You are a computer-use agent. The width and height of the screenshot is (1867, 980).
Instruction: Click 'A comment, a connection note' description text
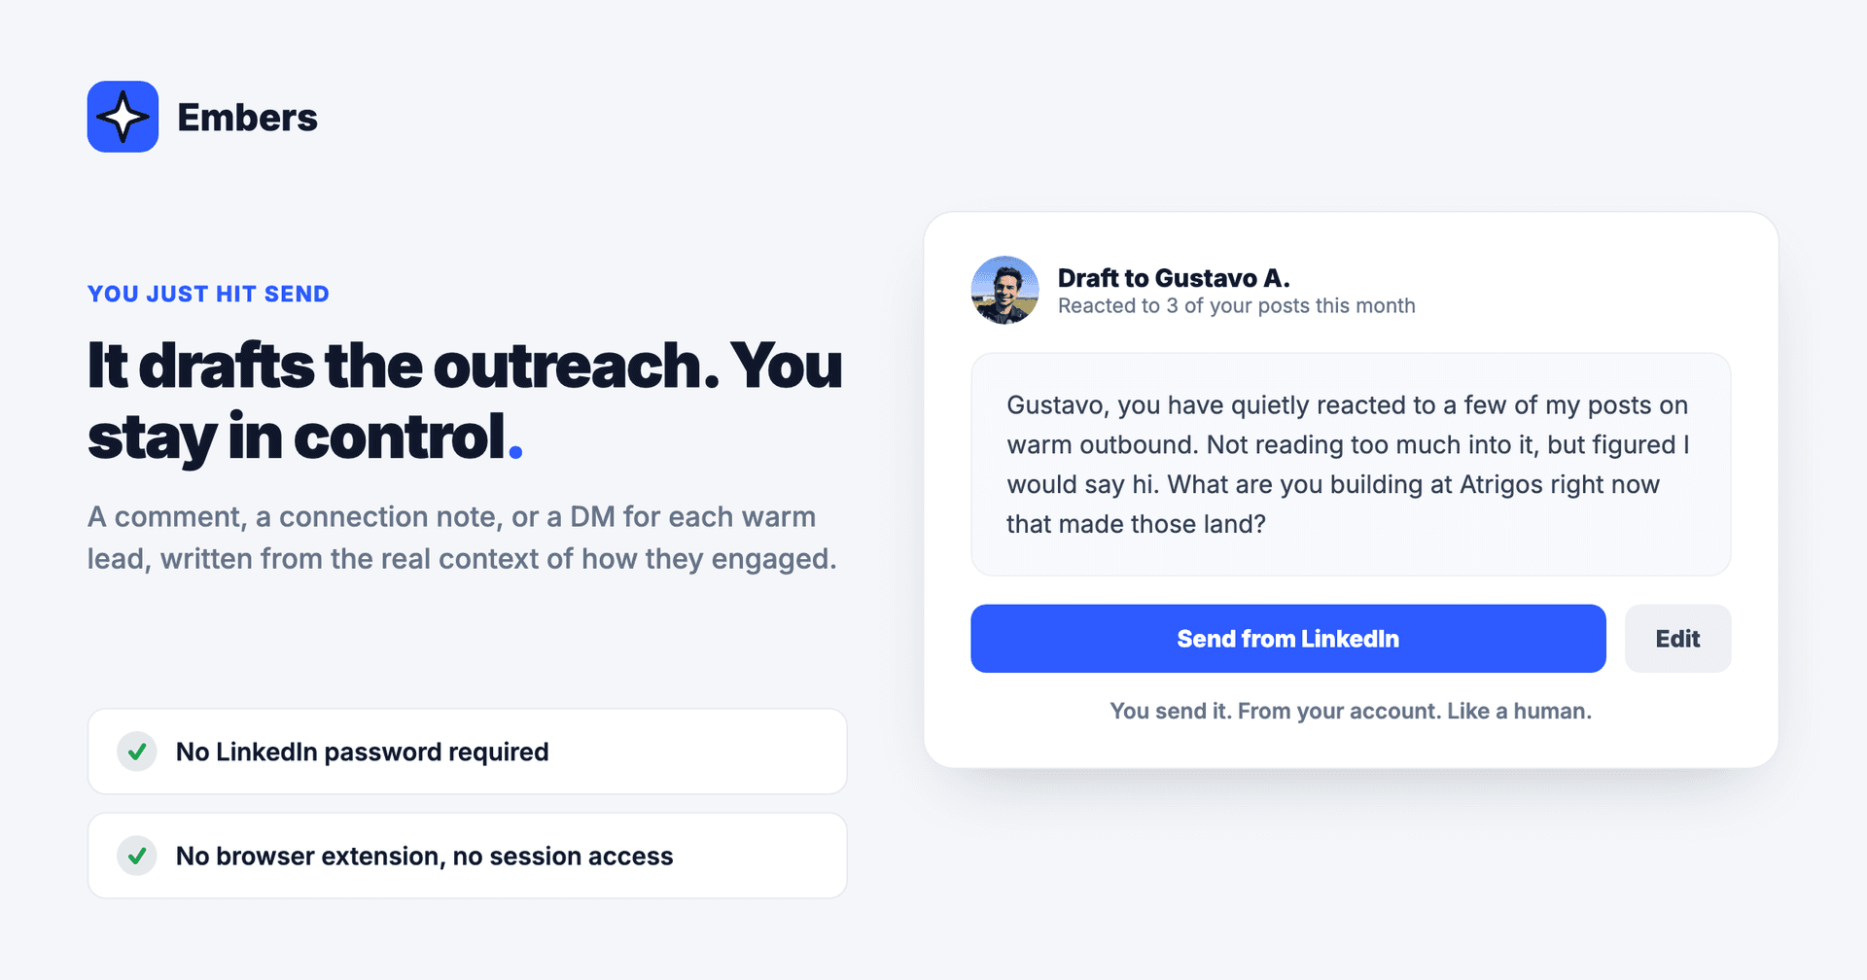pos(462,538)
